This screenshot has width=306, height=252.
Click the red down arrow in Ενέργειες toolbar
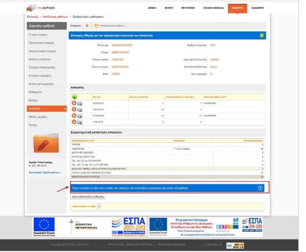[87, 25]
